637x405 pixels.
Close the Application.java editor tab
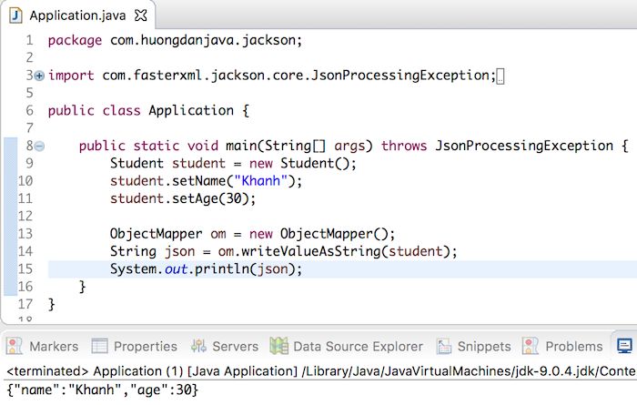(140, 15)
